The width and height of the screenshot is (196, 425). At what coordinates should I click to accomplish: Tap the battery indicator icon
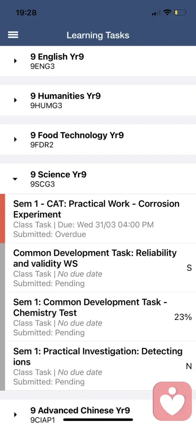[x=180, y=12]
